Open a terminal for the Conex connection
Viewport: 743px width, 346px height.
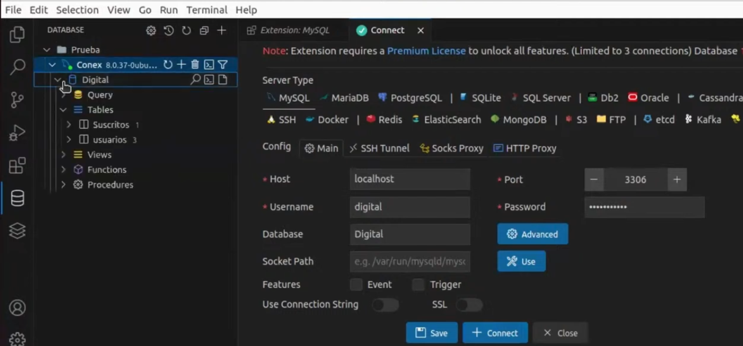click(x=209, y=65)
